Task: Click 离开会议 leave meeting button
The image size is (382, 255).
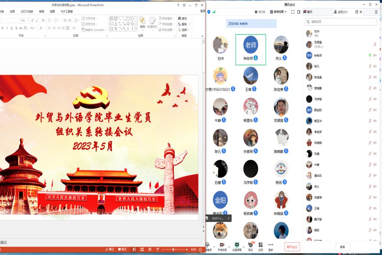Action: click(x=292, y=247)
